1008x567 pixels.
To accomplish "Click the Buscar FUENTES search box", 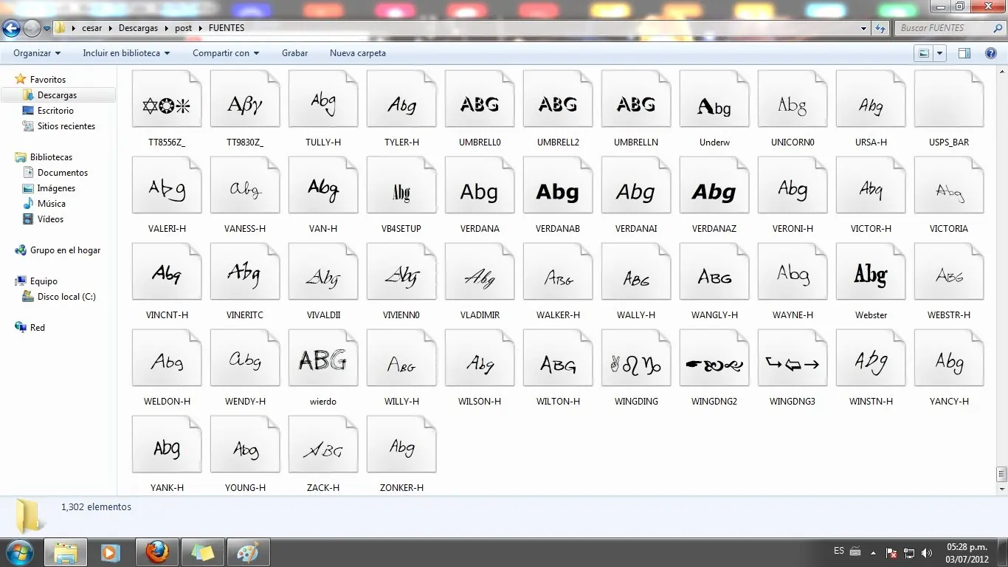I will point(950,28).
